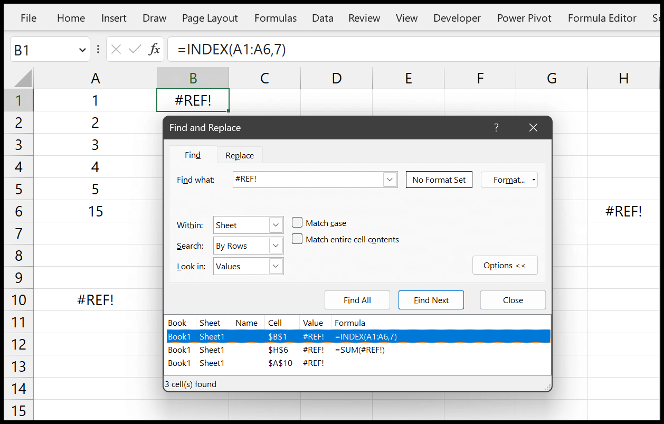Click the Find All button

pos(357,299)
